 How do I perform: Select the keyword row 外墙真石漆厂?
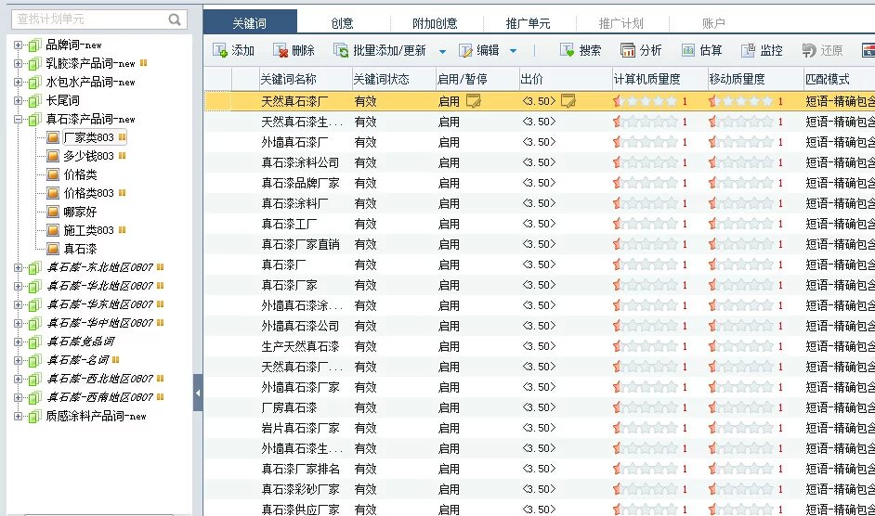539,142
